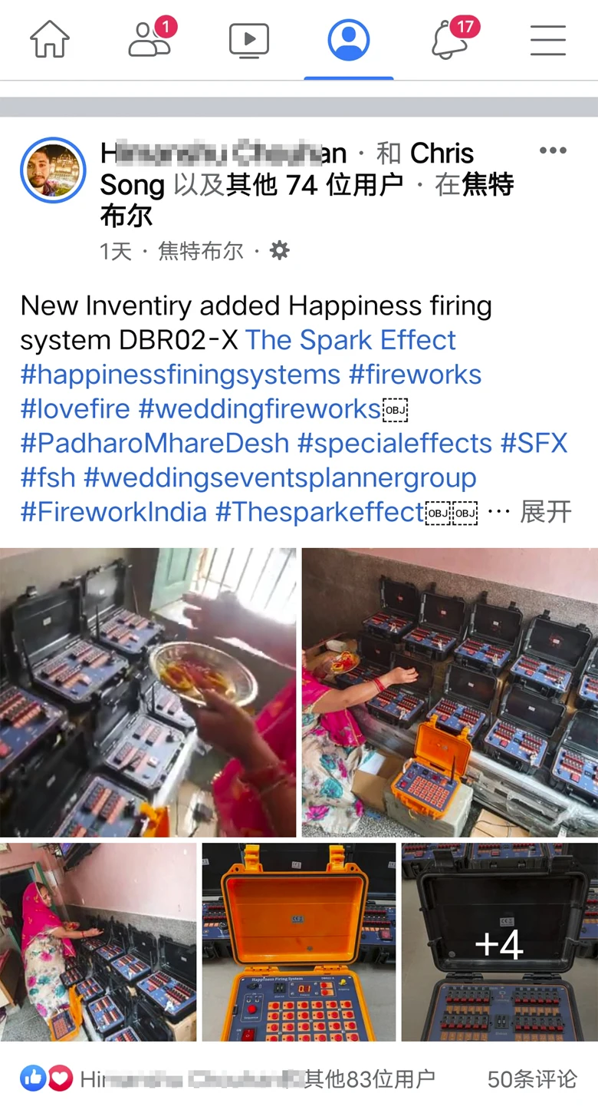598x1113 pixels.
Task: Open the Watch video icon
Action: click(x=249, y=40)
